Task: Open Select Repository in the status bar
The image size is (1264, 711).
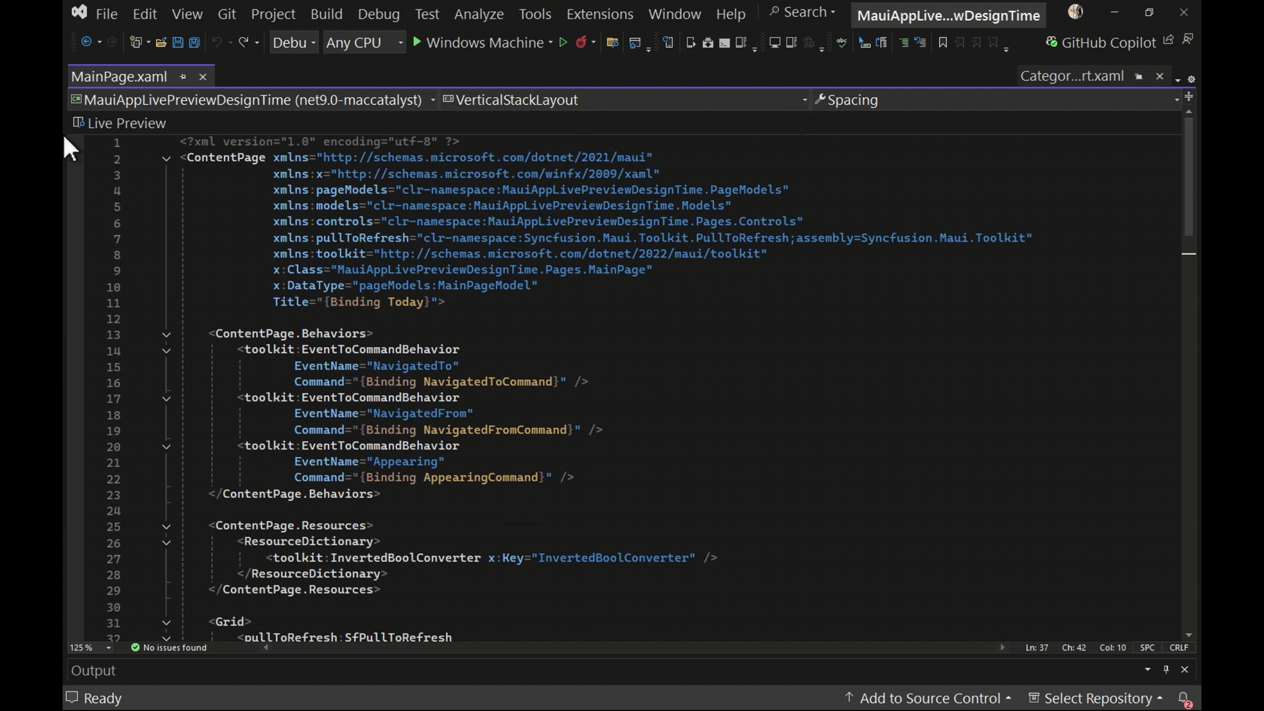Action: (1097, 698)
